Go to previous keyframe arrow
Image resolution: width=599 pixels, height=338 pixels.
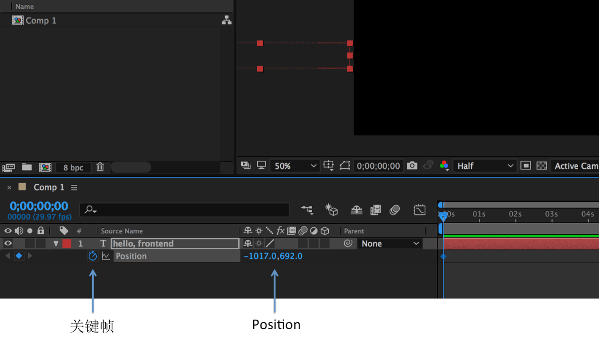(x=8, y=256)
